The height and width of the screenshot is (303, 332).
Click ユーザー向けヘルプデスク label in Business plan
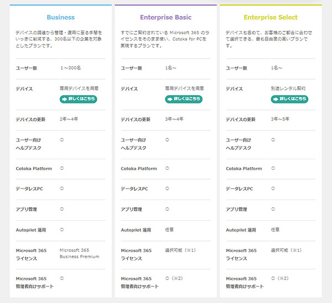pos(28,144)
